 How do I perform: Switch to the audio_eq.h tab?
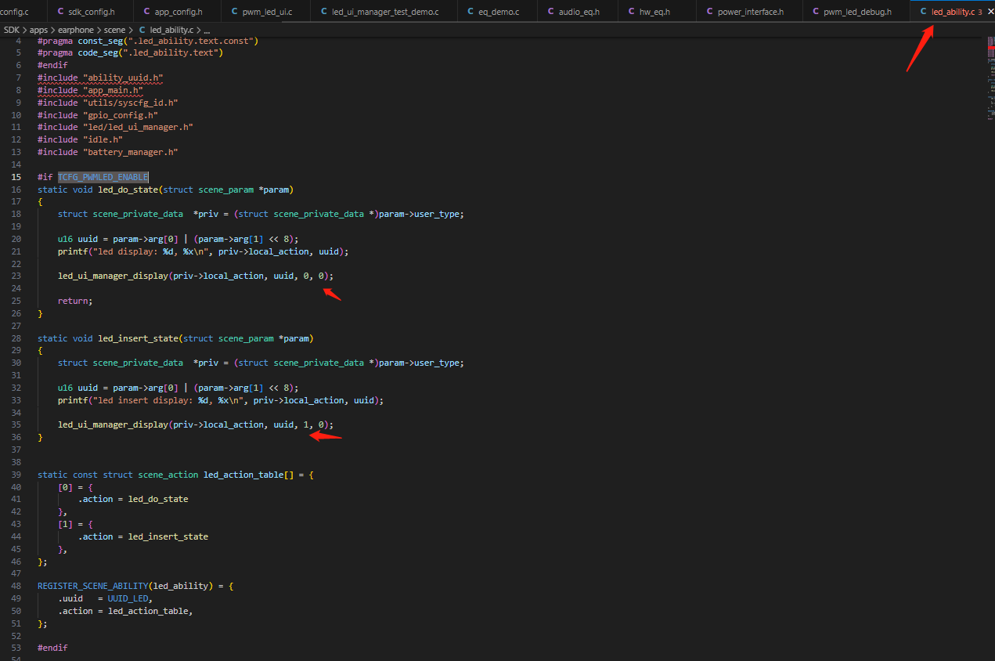pos(578,12)
